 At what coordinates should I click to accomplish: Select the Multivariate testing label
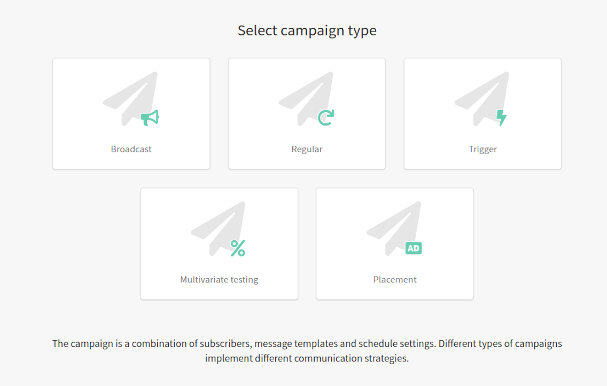tap(219, 280)
